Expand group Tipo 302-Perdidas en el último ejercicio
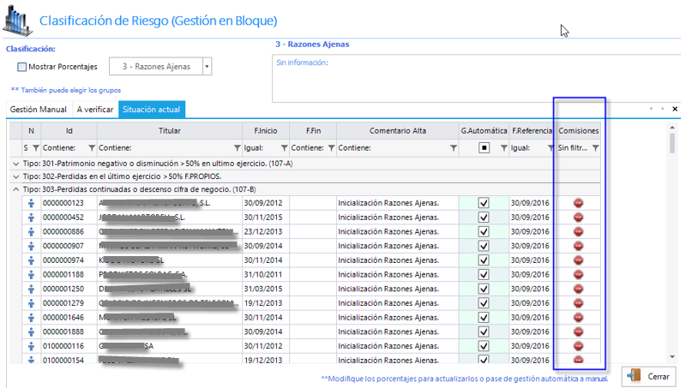The image size is (686, 388). click(x=16, y=176)
